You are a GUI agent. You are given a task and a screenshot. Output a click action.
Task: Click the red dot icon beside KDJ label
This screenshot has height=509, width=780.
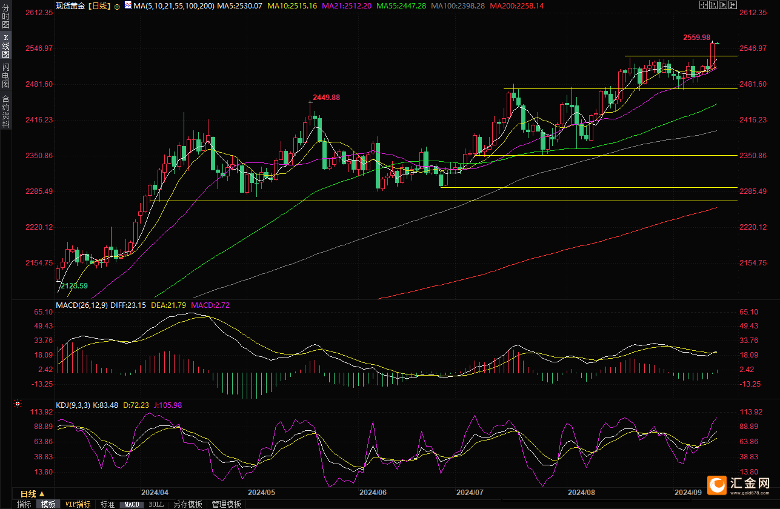point(18,403)
